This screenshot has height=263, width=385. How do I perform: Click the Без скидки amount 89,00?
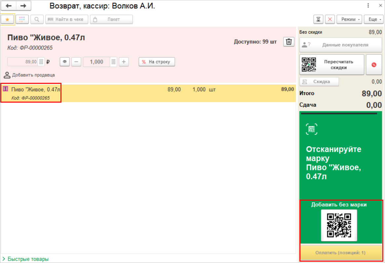coord(375,32)
